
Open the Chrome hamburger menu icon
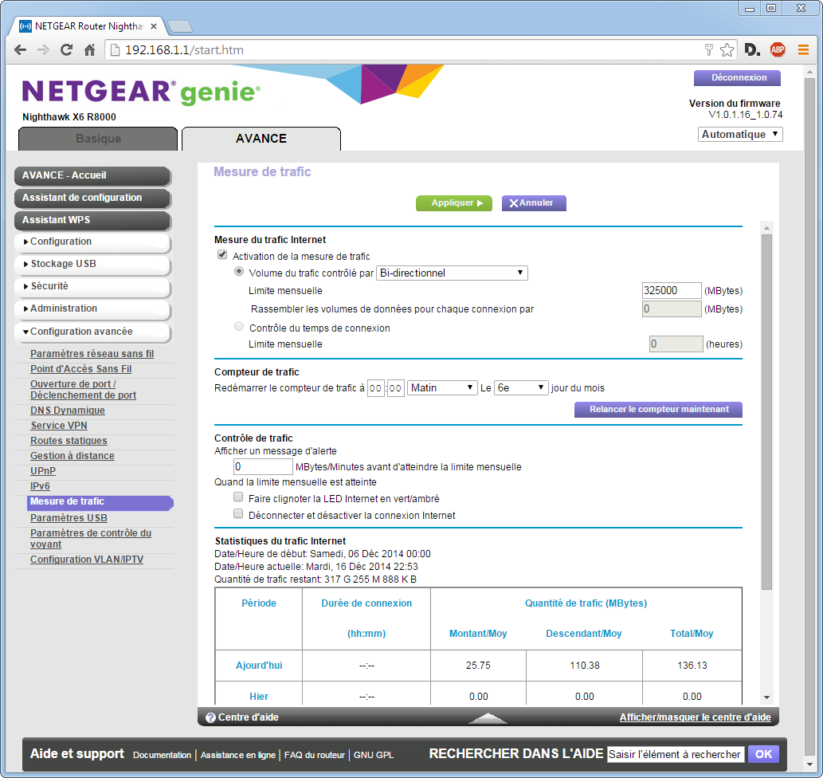(804, 50)
